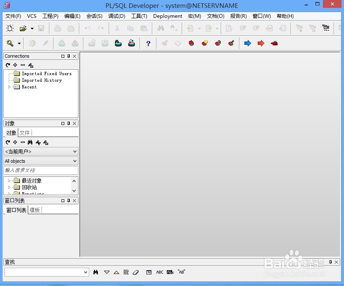Click the 输入搜索文档 search field
Viewport: 344px width, 286px height.
coord(41,170)
